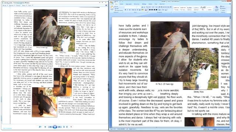Click the magnifier zoom icon in Photo Viewer

click(x=40, y=127)
